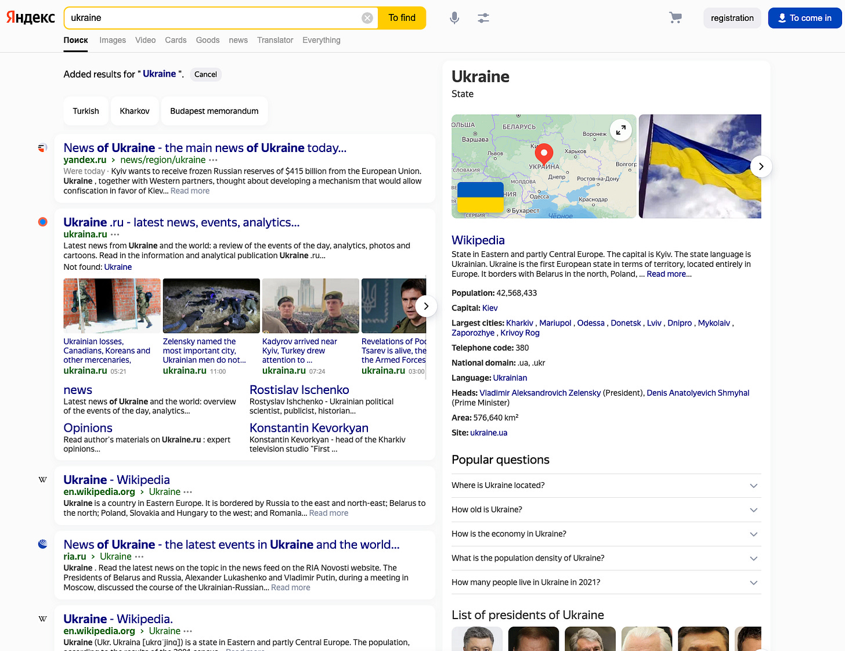
Task: Open the Goods tab
Action: click(x=208, y=40)
